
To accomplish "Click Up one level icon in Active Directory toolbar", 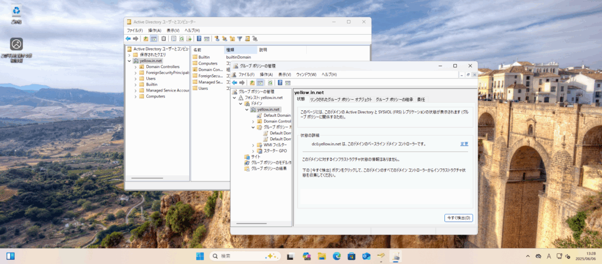I will (146, 38).
